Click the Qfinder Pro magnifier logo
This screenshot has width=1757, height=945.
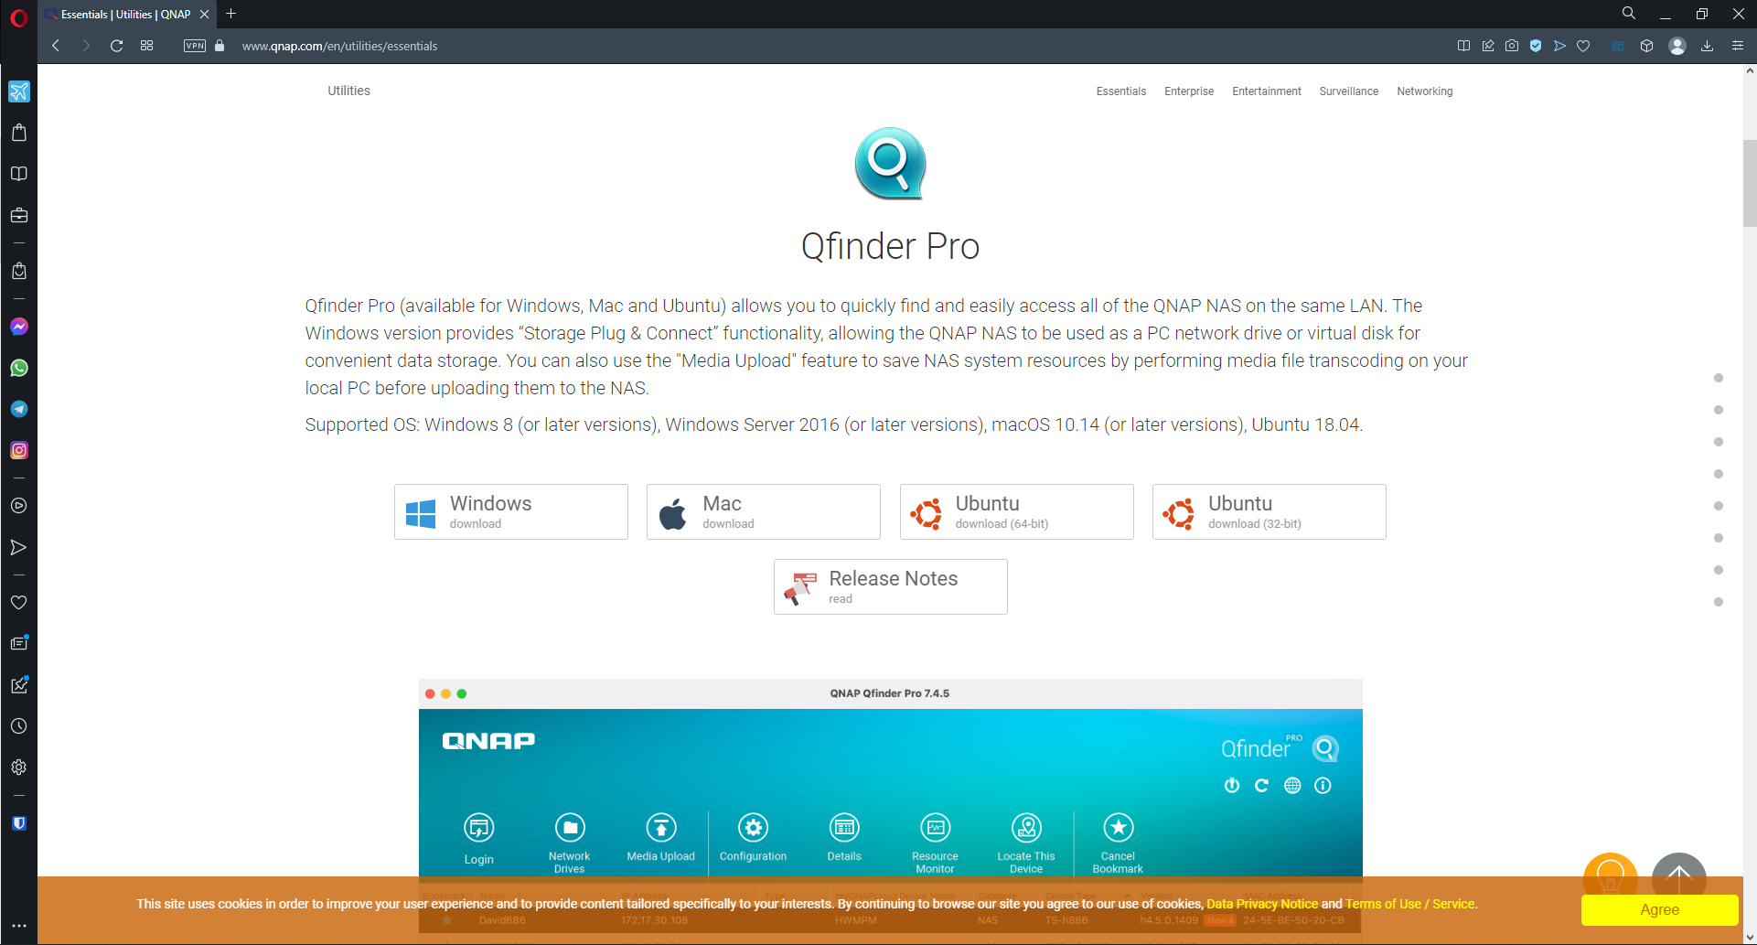click(x=891, y=164)
